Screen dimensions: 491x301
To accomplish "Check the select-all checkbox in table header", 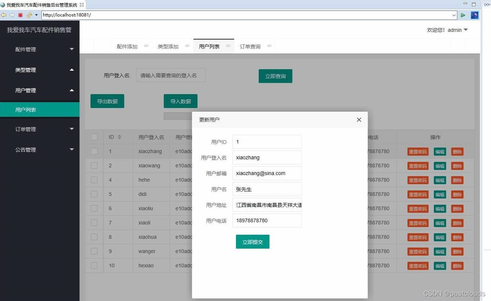I will tap(94, 137).
